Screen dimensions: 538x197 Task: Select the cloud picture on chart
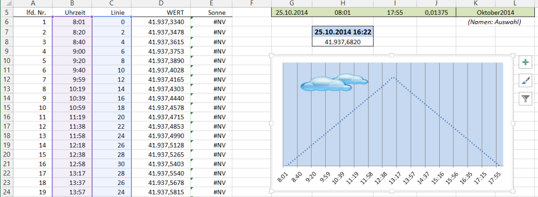[334, 82]
